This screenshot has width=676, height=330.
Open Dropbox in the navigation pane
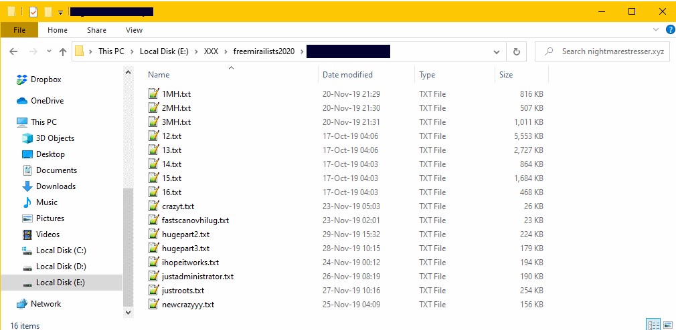pos(39,79)
